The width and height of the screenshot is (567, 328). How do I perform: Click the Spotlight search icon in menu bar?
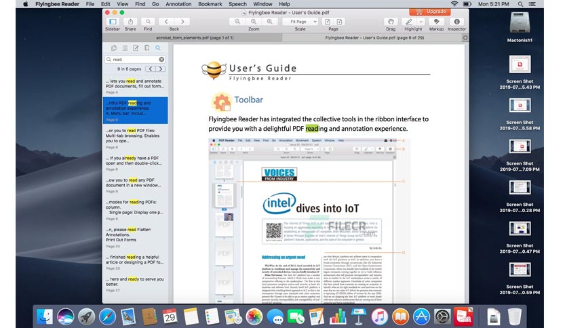click(x=520, y=4)
